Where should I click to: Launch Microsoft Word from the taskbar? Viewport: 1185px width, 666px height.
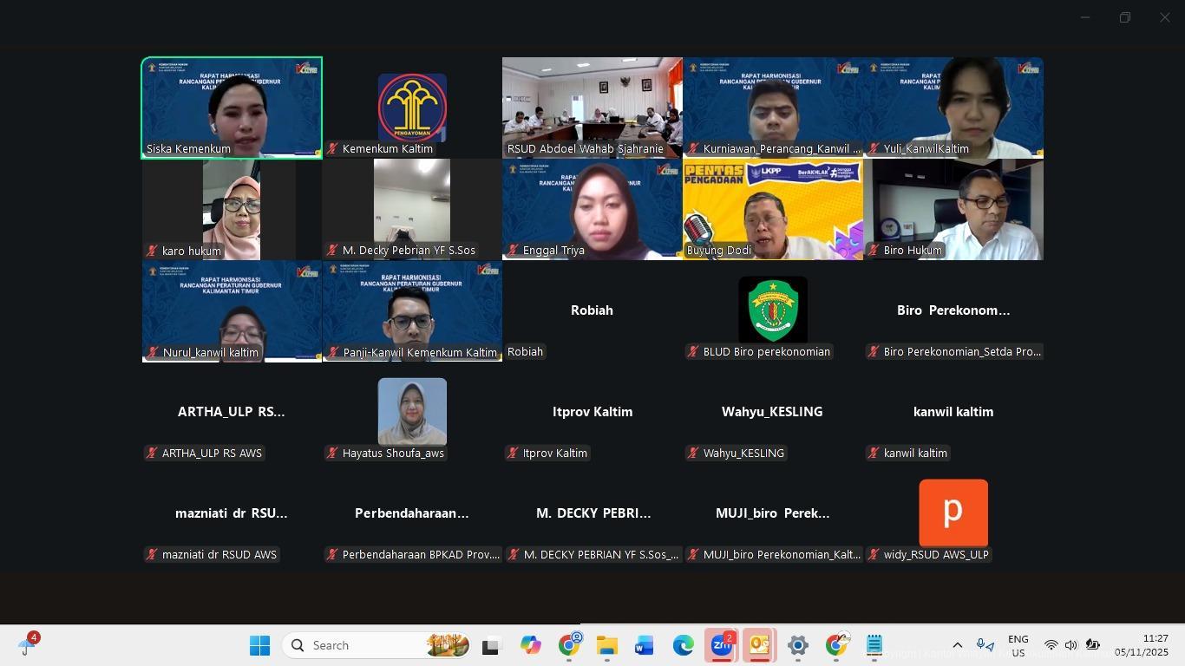tap(644, 645)
